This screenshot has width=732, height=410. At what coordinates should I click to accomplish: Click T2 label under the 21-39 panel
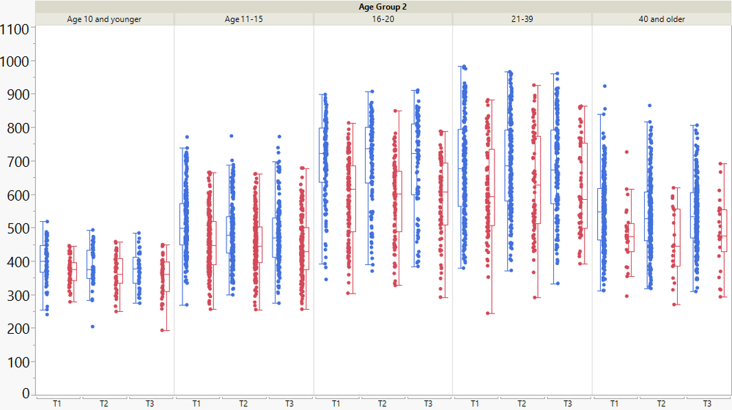(522, 403)
